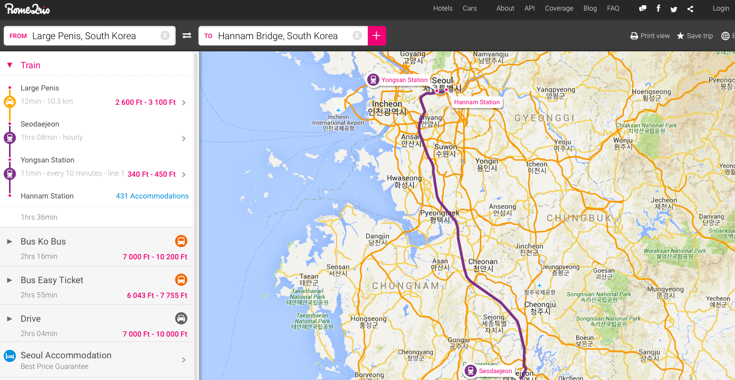Image resolution: width=735 pixels, height=380 pixels.
Task: Expand the Bus Easy Ticket option
Action: pyautogui.click(x=10, y=280)
